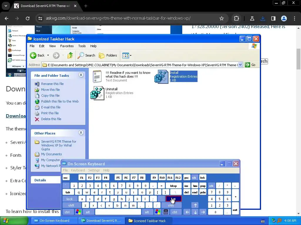Viewport: 301px width, 225px height.
Task: Click Publish this file to the Web
Action: tap(60, 101)
